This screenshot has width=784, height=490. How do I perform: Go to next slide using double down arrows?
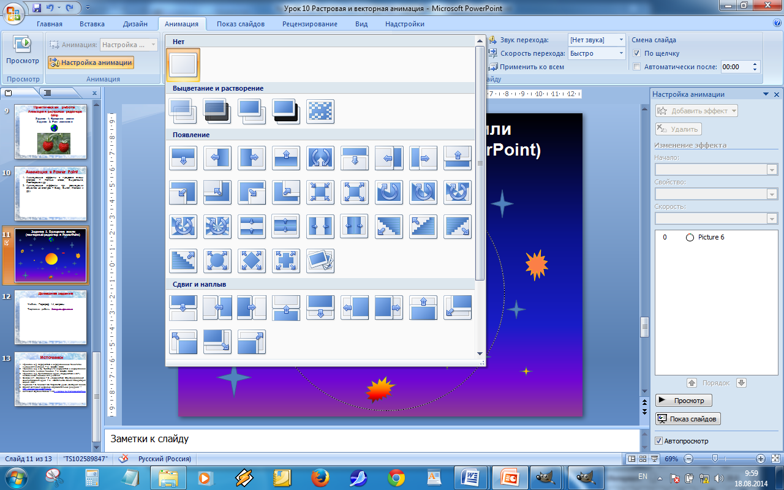point(644,412)
